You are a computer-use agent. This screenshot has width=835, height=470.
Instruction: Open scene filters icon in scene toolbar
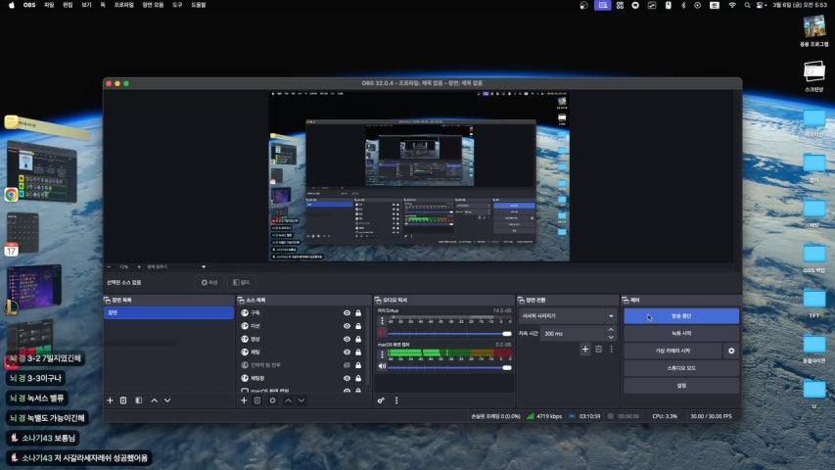coord(138,400)
